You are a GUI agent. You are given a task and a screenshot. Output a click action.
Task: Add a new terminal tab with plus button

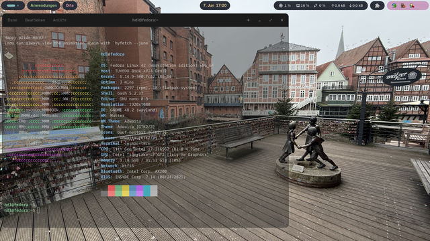(248, 20)
